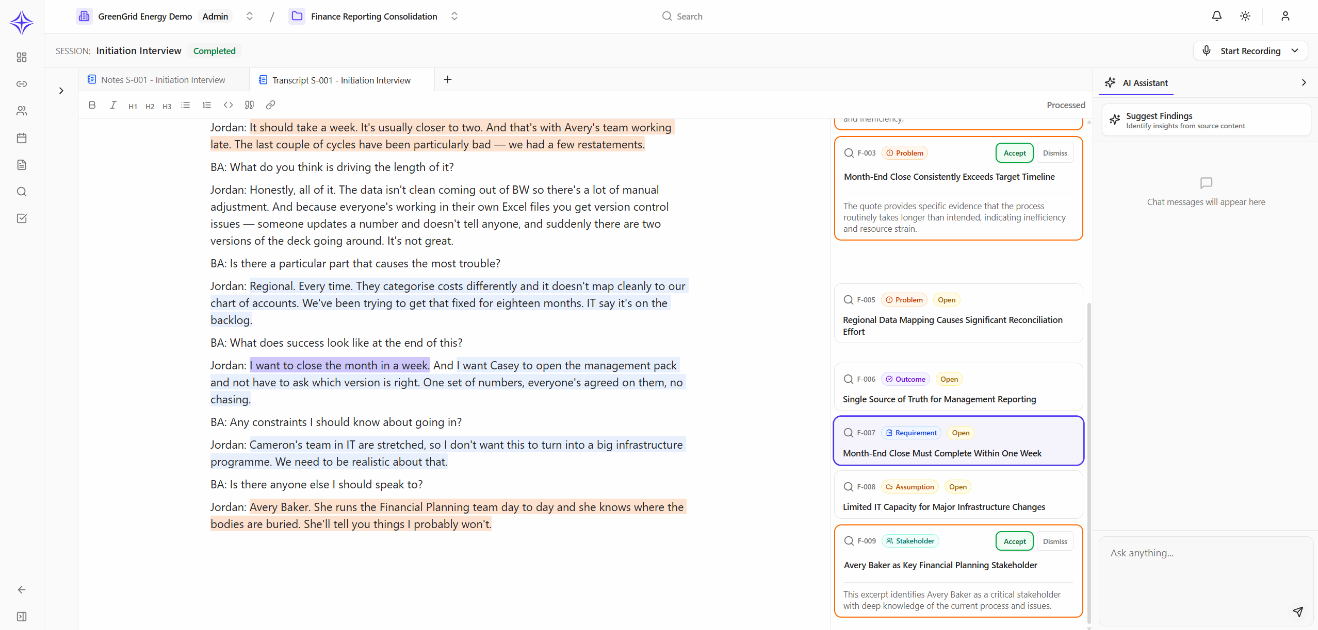1318x630 pixels.
Task: Insert a hyperlink
Action: pos(270,105)
